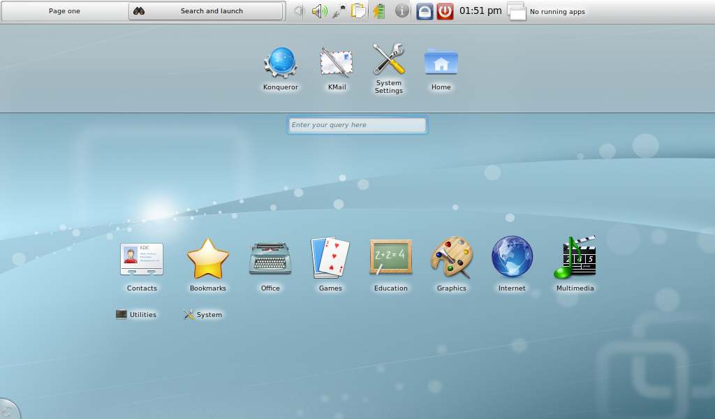Open the Contacts category
The image size is (715, 419).
[142, 260]
